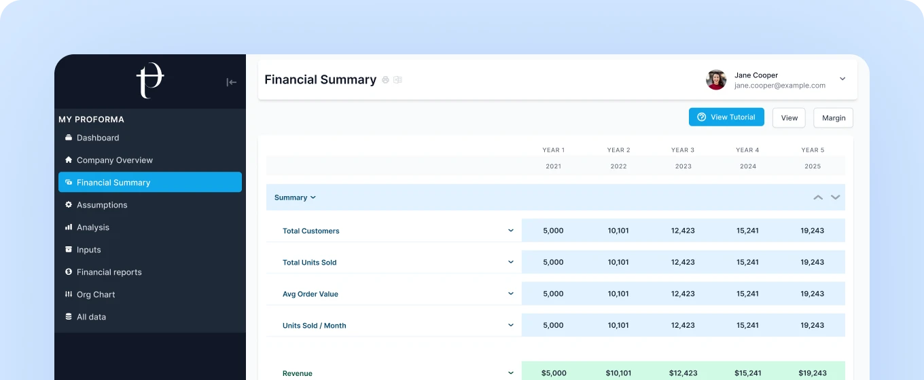Click the dollar icon for Financial reports

(x=69, y=272)
